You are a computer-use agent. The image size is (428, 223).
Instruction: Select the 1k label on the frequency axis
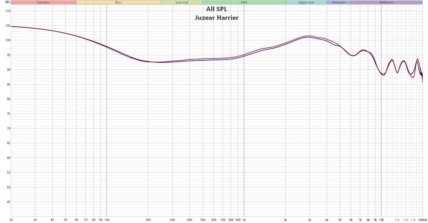[244, 220]
